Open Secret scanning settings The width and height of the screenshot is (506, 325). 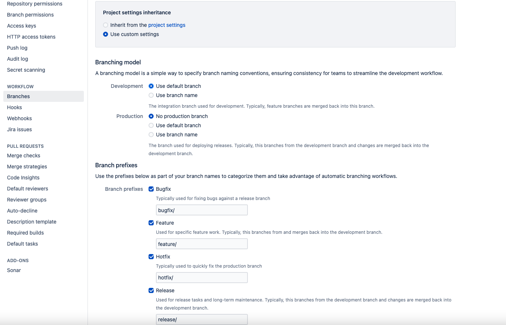point(26,70)
